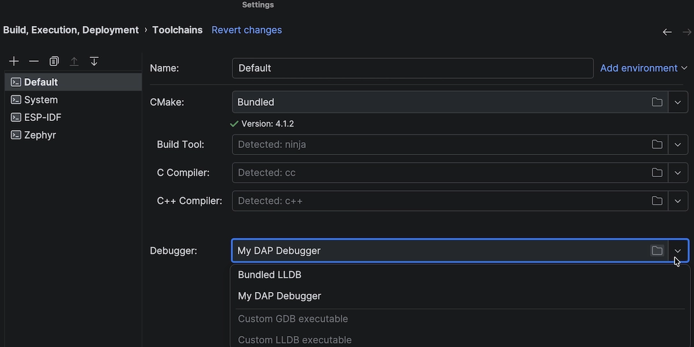Browse for CMake using folder icon
694x347 pixels.
[x=657, y=102]
